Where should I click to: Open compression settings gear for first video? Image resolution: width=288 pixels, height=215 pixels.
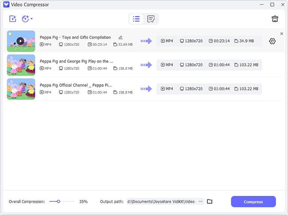pos(272,41)
